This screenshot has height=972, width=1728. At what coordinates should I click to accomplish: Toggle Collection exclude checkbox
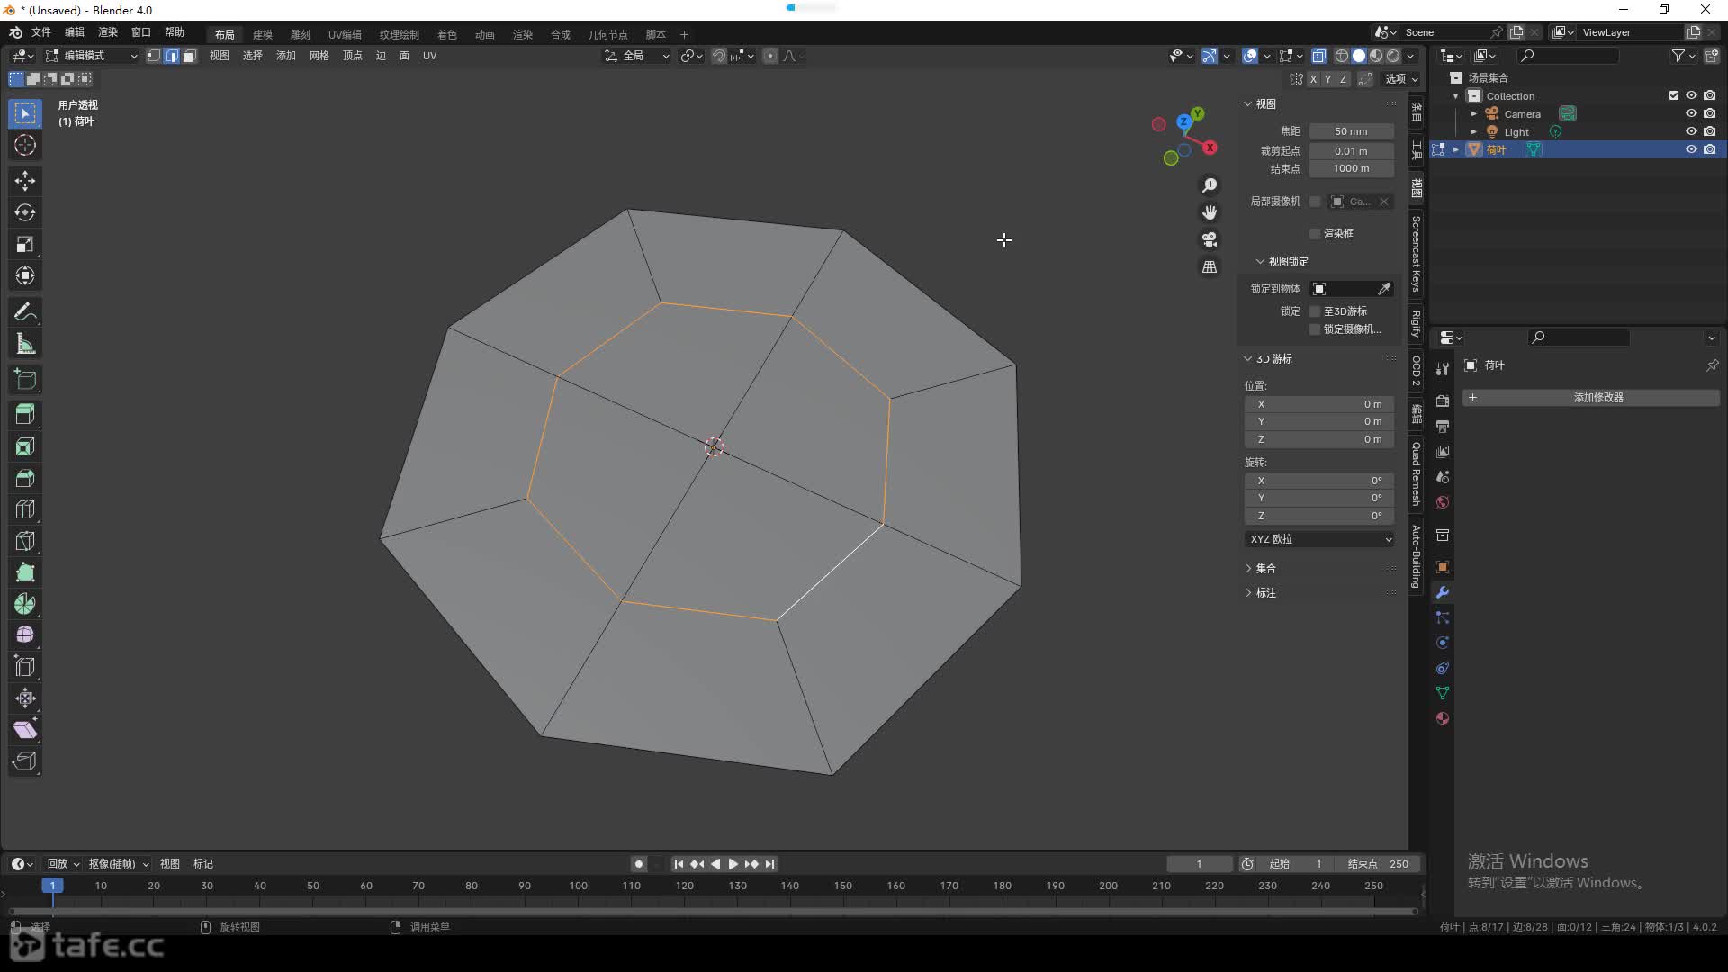(1674, 95)
